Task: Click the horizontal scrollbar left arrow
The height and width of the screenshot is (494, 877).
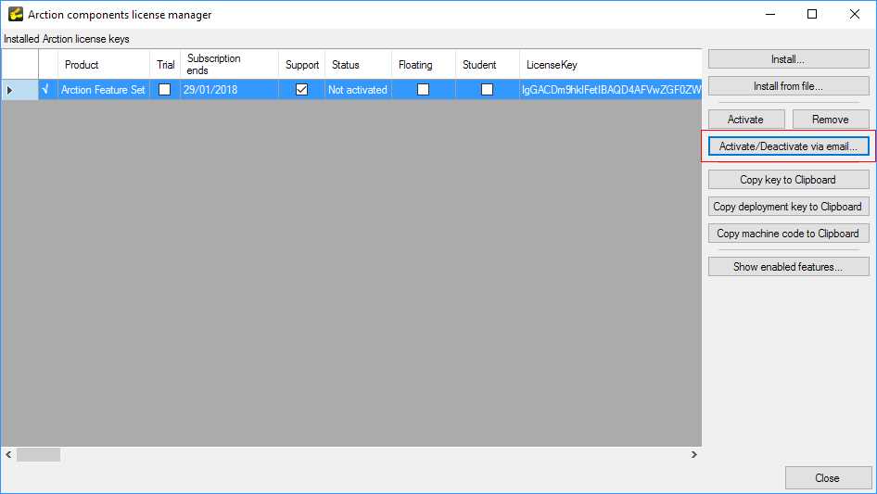Action: [x=8, y=455]
